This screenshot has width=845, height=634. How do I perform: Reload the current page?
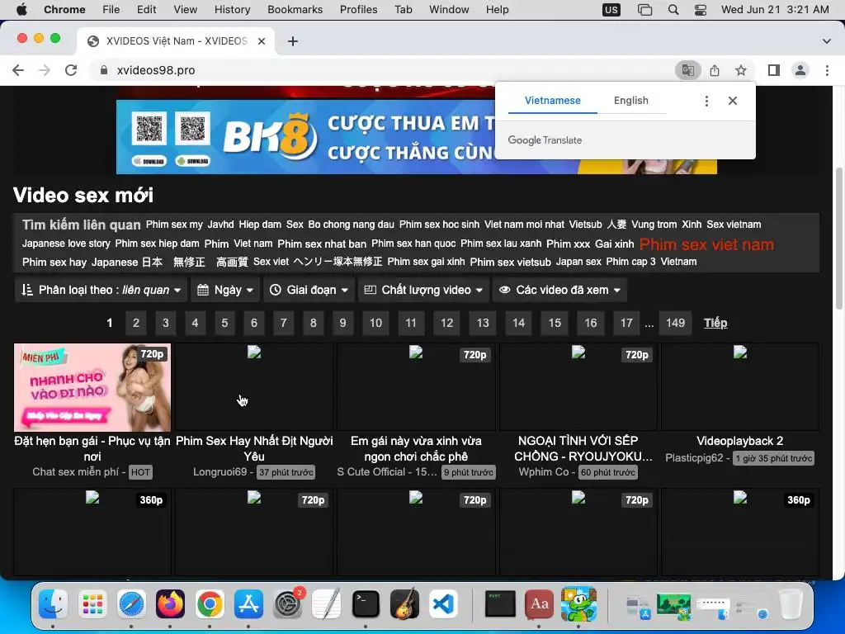71,70
